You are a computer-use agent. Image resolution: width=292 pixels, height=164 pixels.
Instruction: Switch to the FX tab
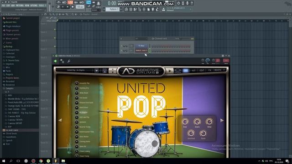click(x=210, y=71)
